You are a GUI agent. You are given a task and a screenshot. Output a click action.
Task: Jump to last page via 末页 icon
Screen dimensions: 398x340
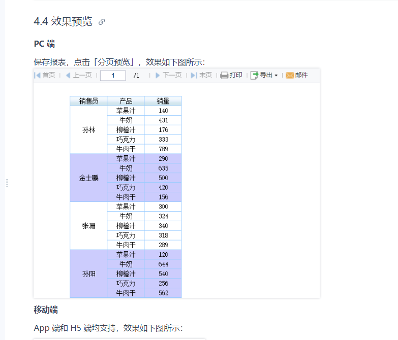(194, 75)
